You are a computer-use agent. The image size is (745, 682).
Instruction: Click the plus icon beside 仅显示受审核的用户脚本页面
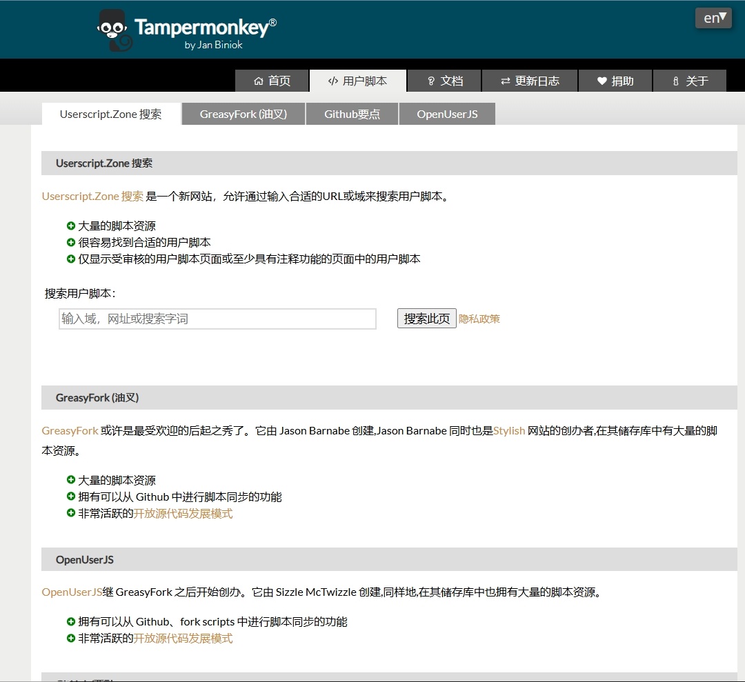[x=71, y=259]
